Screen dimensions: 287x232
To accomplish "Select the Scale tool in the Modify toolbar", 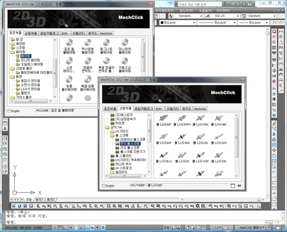I will [274, 161].
